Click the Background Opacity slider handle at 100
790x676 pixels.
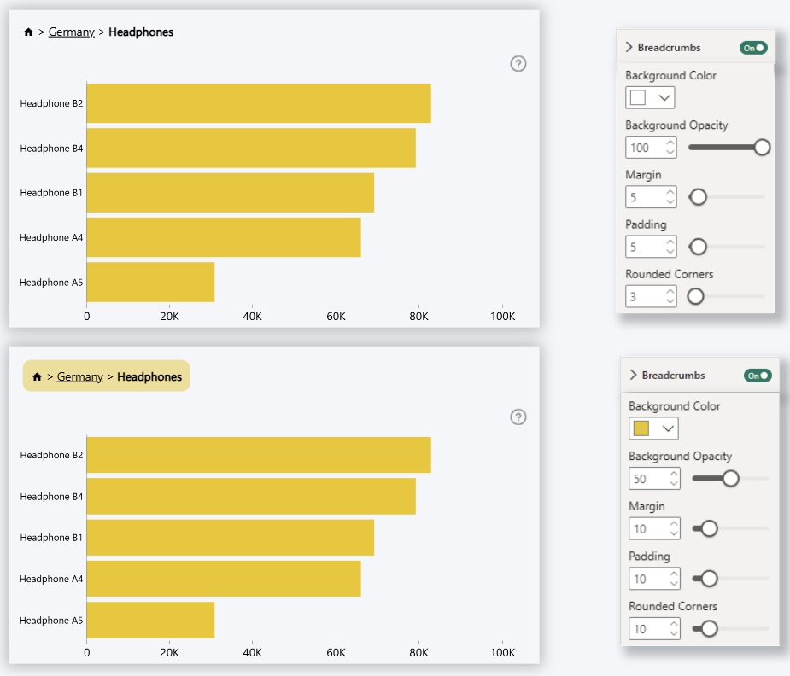pyautogui.click(x=763, y=148)
